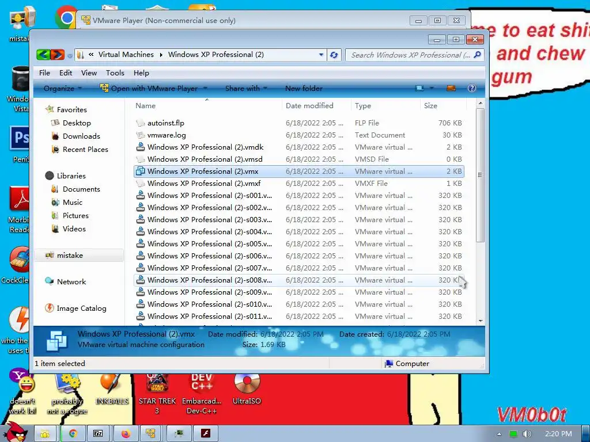Open the Edit menu
This screenshot has height=442, width=590.
point(66,73)
